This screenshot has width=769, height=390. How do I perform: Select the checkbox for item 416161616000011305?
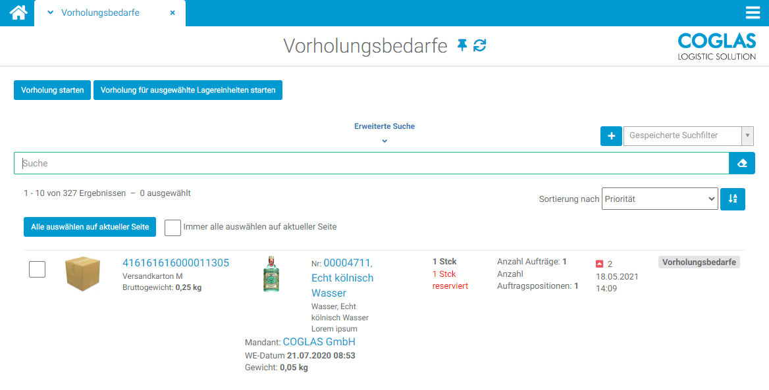38,269
